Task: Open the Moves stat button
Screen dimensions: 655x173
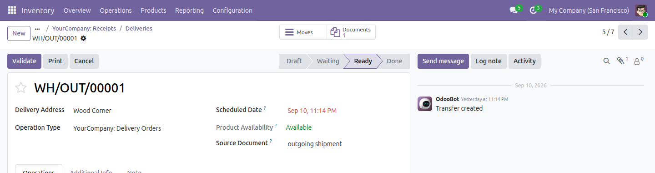Action: coord(303,32)
